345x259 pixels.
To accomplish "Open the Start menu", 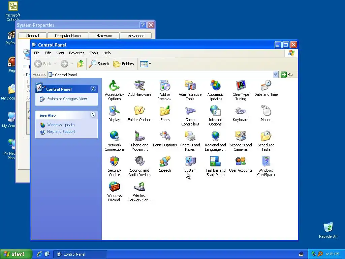I will pos(16,254).
